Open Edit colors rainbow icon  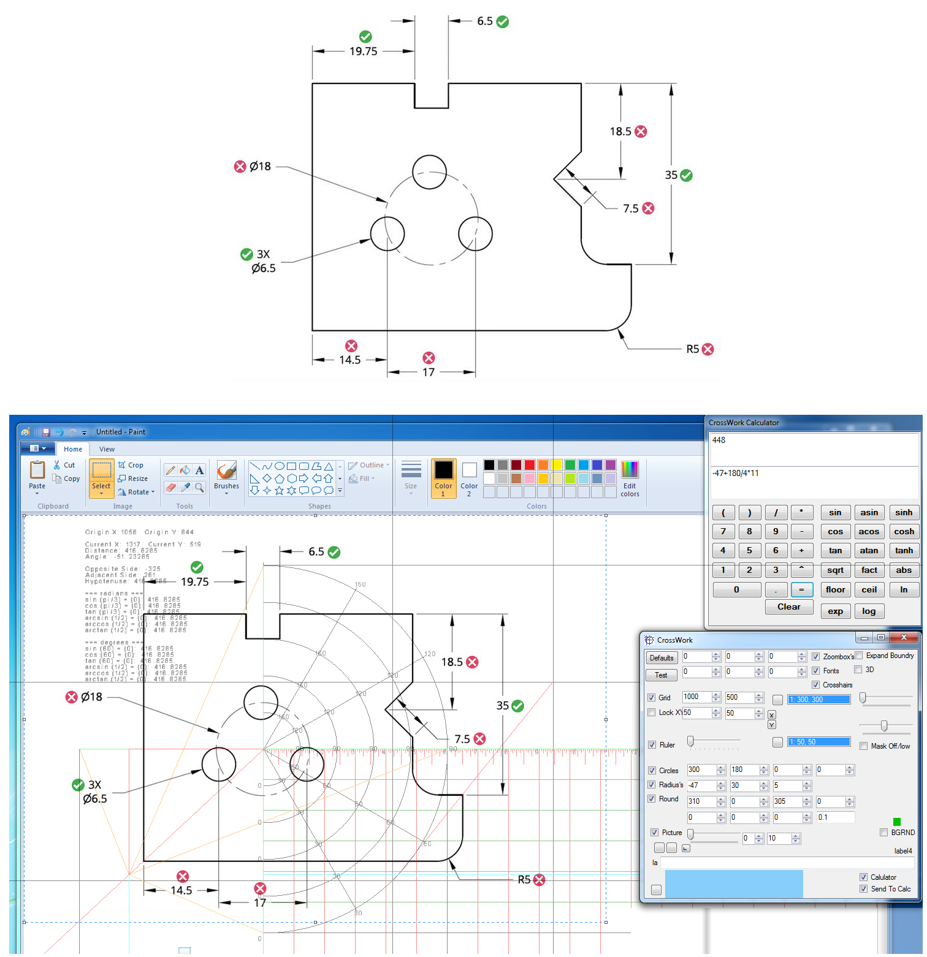(630, 469)
